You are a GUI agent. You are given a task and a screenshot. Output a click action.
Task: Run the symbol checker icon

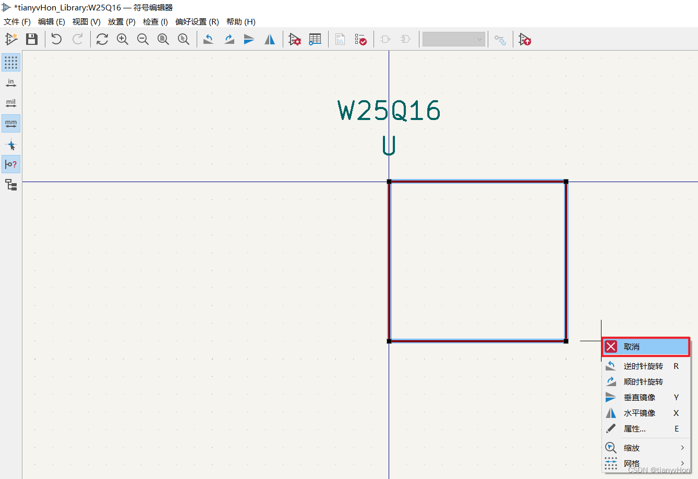(360, 39)
